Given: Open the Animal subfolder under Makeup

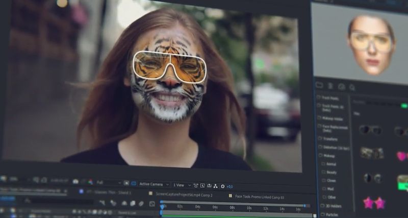Looking at the screenshot, I should click(329, 164).
